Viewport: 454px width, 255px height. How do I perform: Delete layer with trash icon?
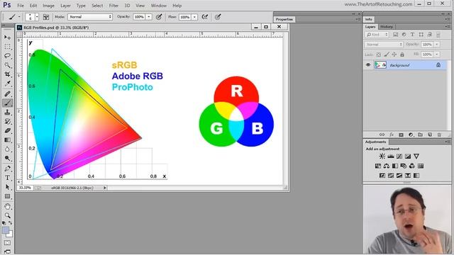(439, 135)
